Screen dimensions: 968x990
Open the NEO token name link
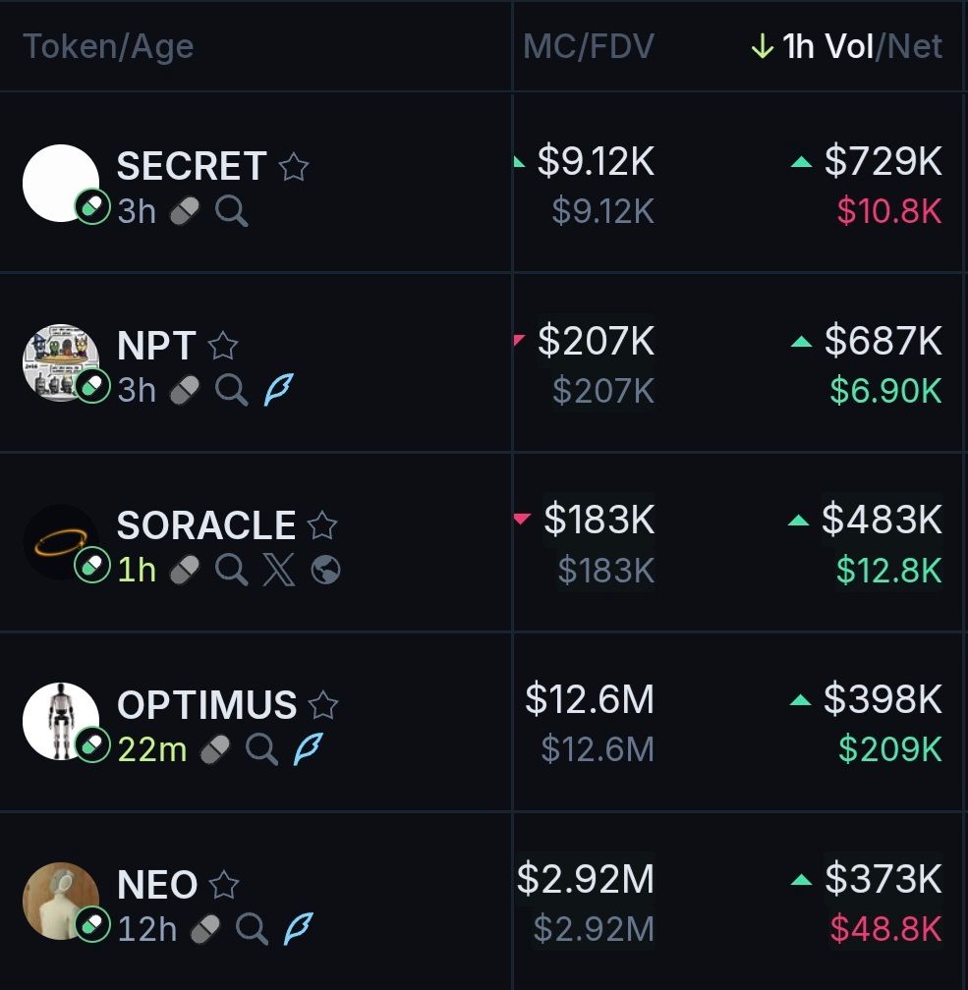pos(157,885)
